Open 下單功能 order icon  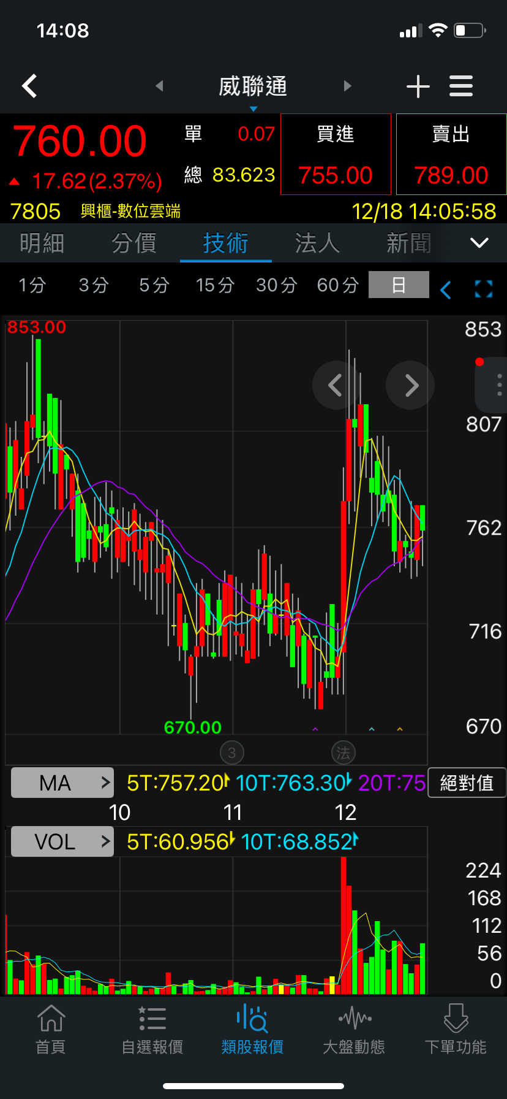(456, 1030)
